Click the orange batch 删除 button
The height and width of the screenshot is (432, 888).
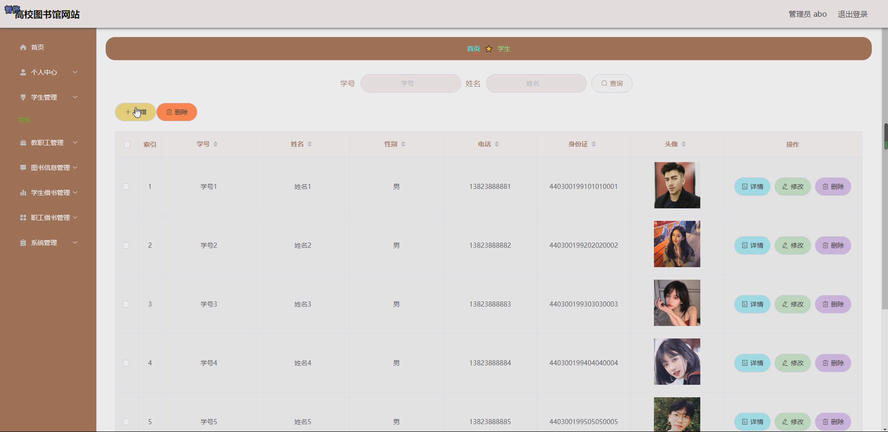pyautogui.click(x=177, y=112)
